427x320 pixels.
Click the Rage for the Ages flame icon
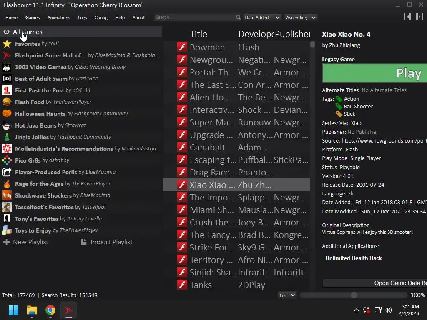click(7, 184)
